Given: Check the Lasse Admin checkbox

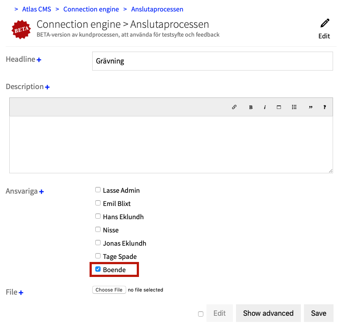Looking at the screenshot, I should pyautogui.click(x=98, y=190).
